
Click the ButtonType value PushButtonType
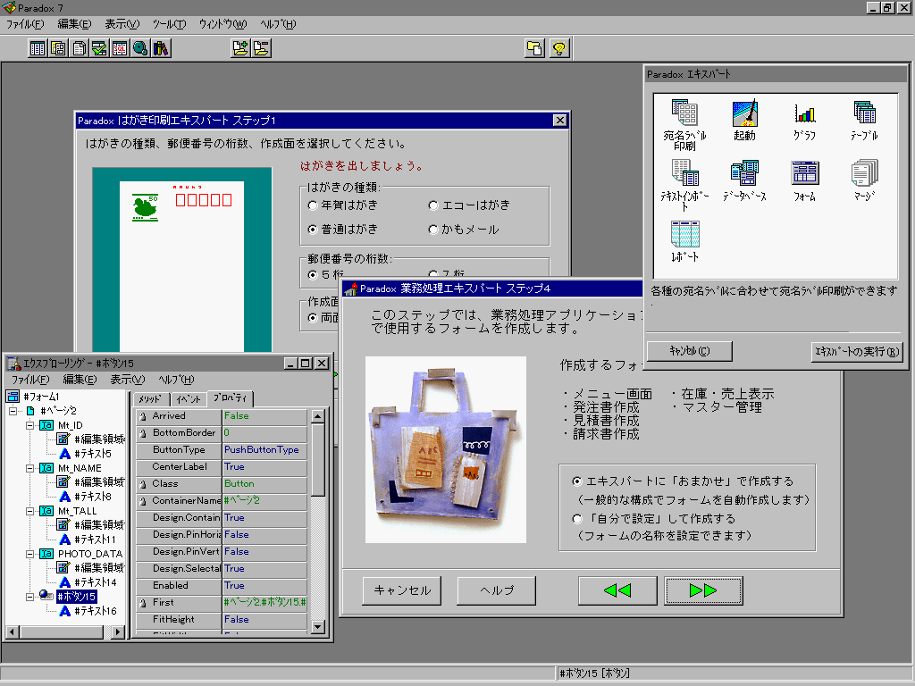tap(264, 450)
